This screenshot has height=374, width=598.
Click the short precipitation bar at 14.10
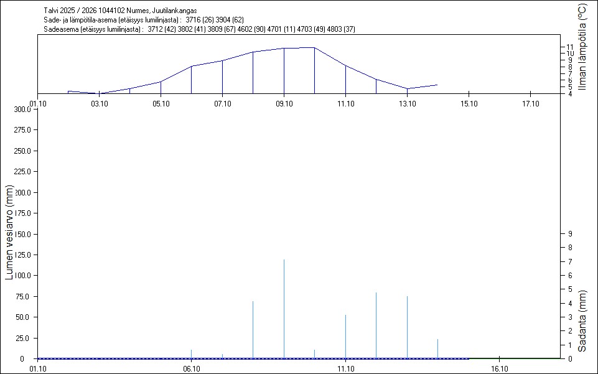tap(437, 348)
